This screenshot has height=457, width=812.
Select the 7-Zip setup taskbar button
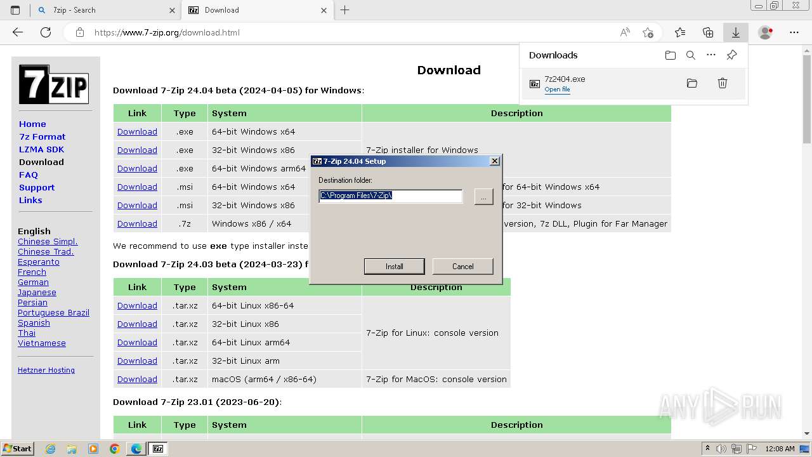[158, 449]
